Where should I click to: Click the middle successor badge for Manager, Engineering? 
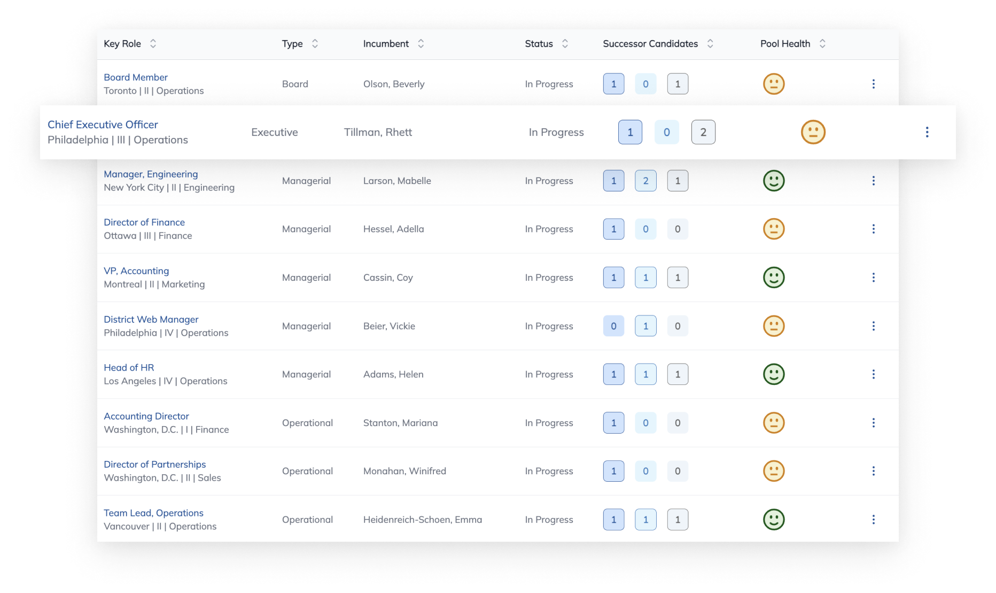[645, 181]
